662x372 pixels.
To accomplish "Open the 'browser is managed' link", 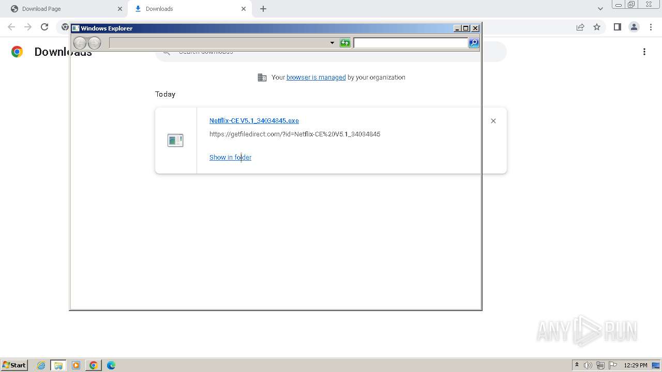I will tap(316, 78).
